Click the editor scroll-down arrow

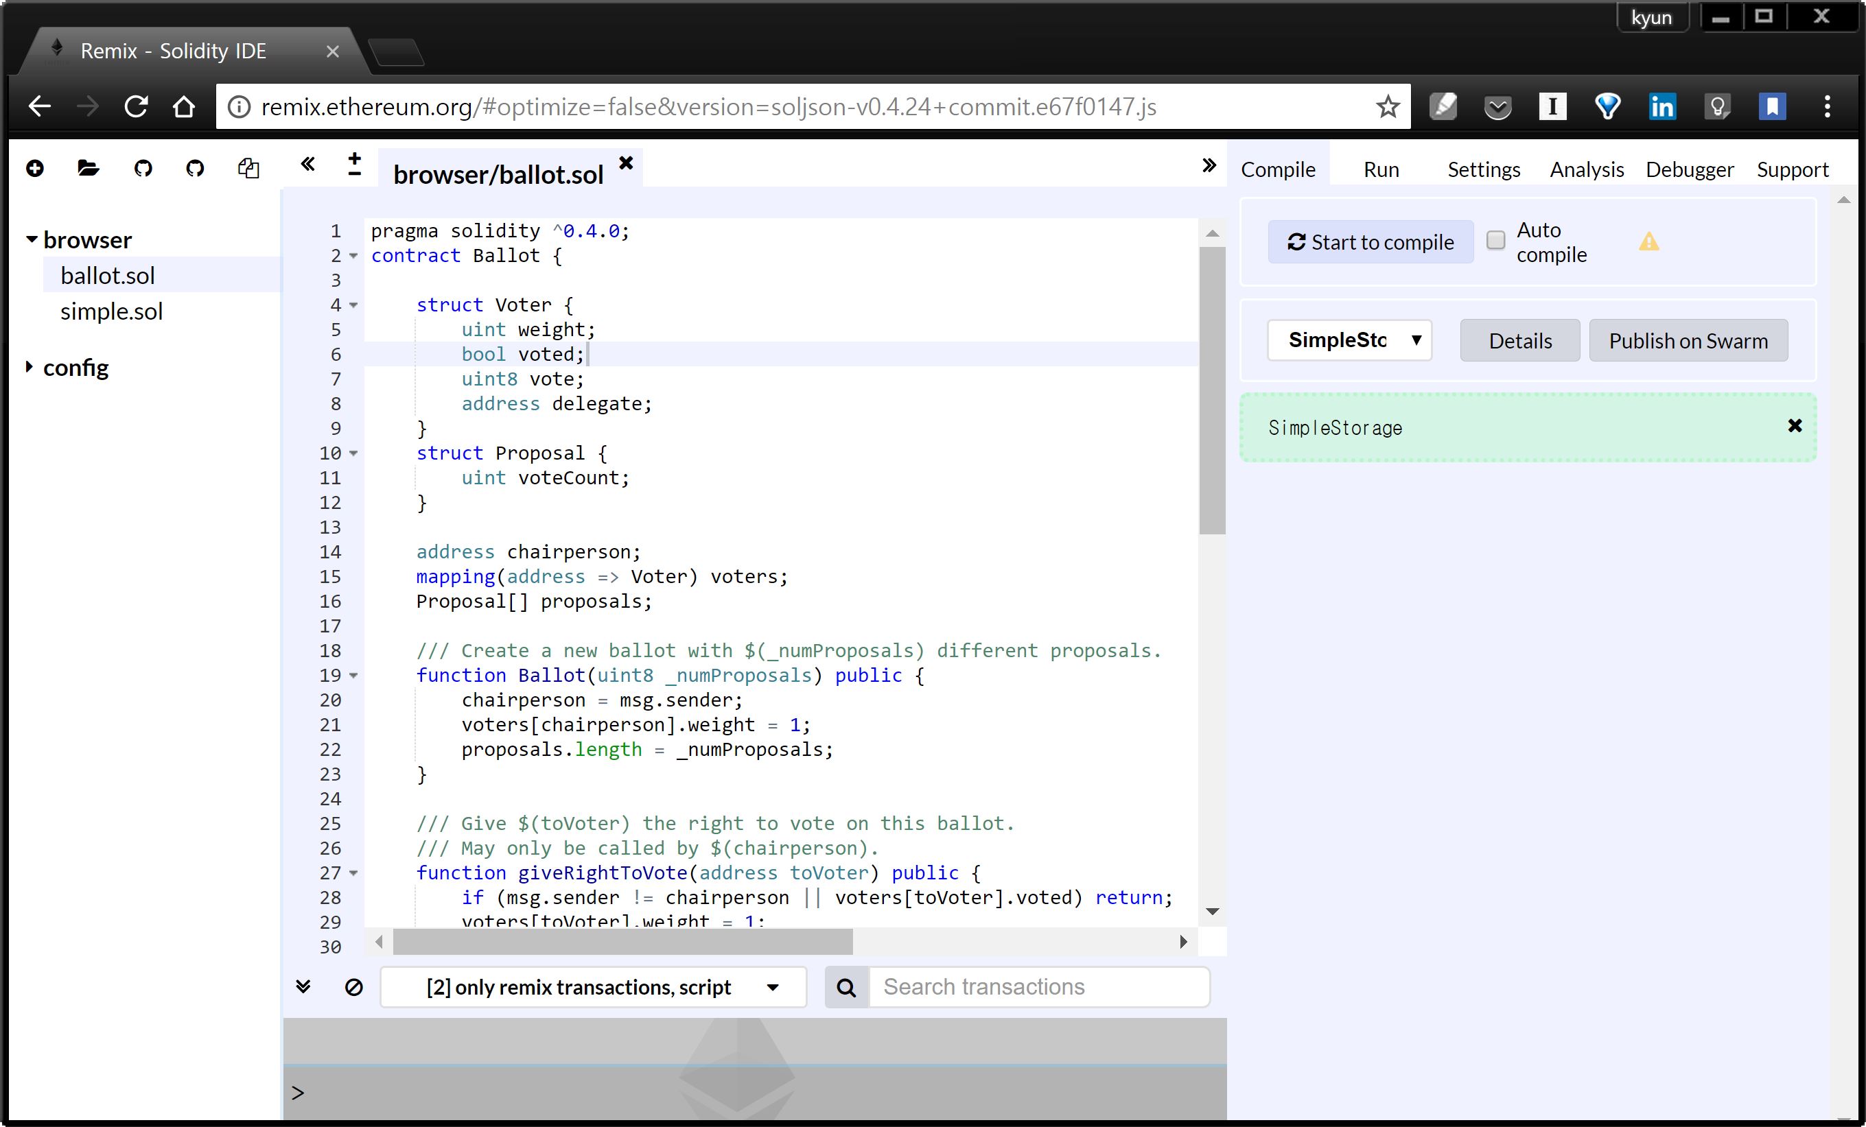(1212, 912)
